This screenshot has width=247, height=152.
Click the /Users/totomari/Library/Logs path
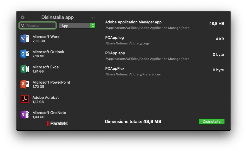(128, 43)
